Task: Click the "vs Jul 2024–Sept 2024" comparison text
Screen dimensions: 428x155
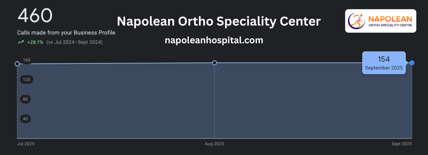Action: 74,42
